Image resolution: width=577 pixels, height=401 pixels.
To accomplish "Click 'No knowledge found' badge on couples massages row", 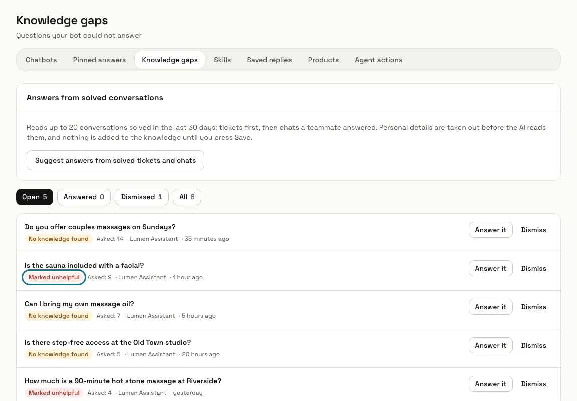I will [59, 239].
